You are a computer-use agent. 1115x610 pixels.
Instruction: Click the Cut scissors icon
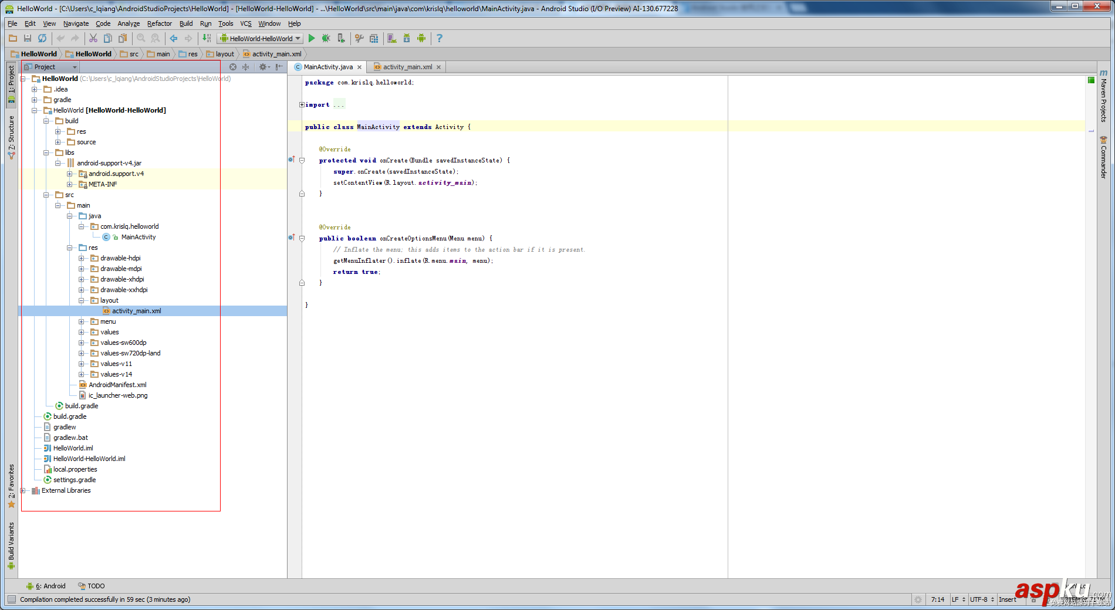point(93,38)
